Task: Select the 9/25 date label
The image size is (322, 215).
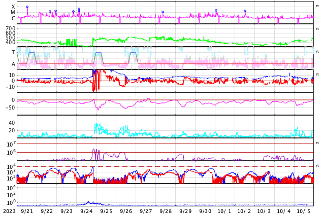Action: pos(106,211)
